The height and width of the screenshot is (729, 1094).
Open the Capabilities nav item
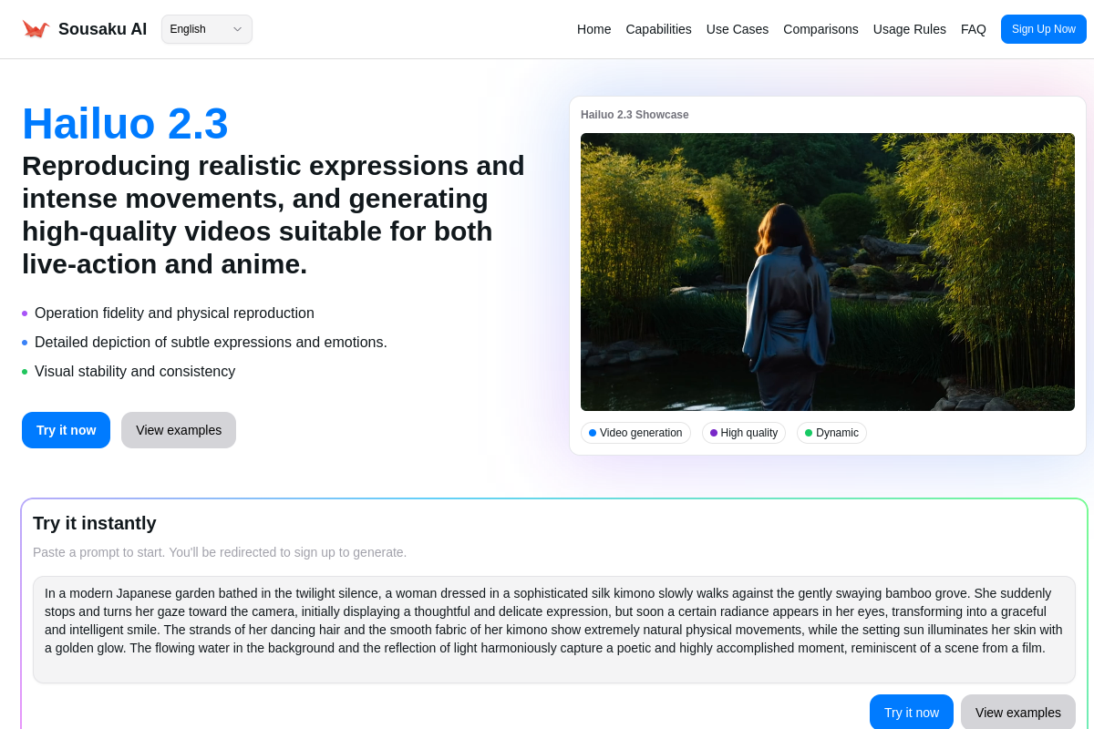click(658, 29)
